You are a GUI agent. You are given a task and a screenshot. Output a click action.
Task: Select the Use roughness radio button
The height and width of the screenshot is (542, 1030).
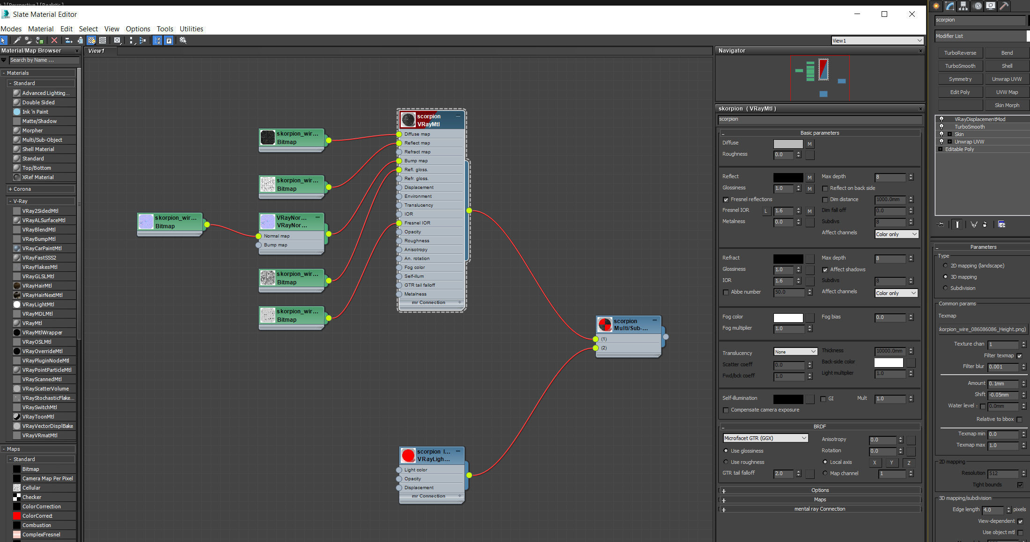click(726, 462)
